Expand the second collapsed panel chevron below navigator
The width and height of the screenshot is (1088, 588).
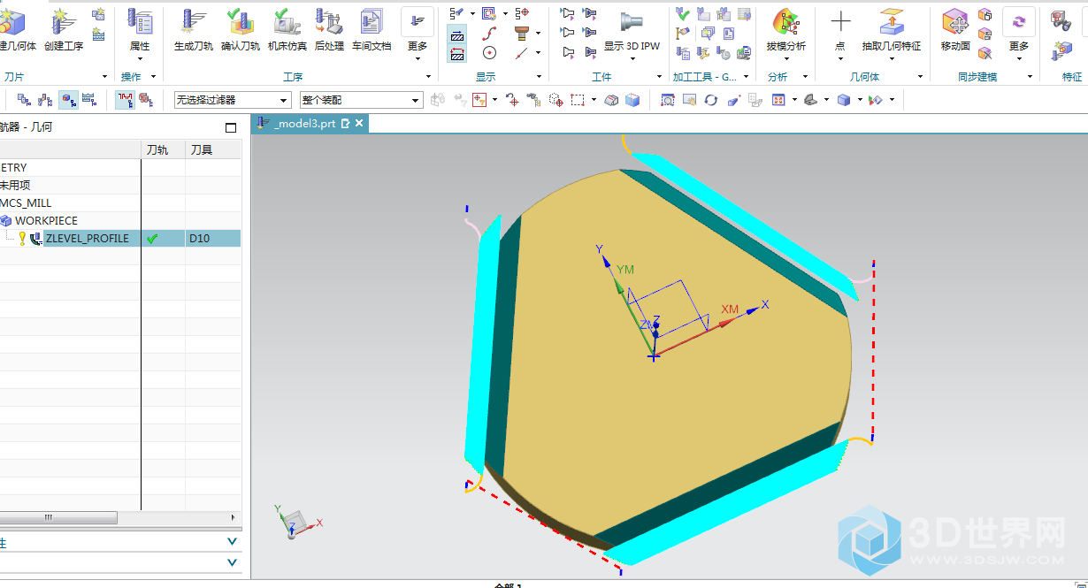click(x=232, y=562)
